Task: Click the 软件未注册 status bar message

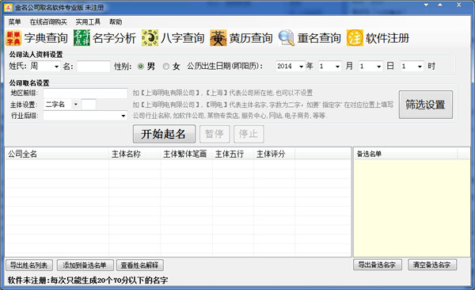Action: [x=88, y=280]
